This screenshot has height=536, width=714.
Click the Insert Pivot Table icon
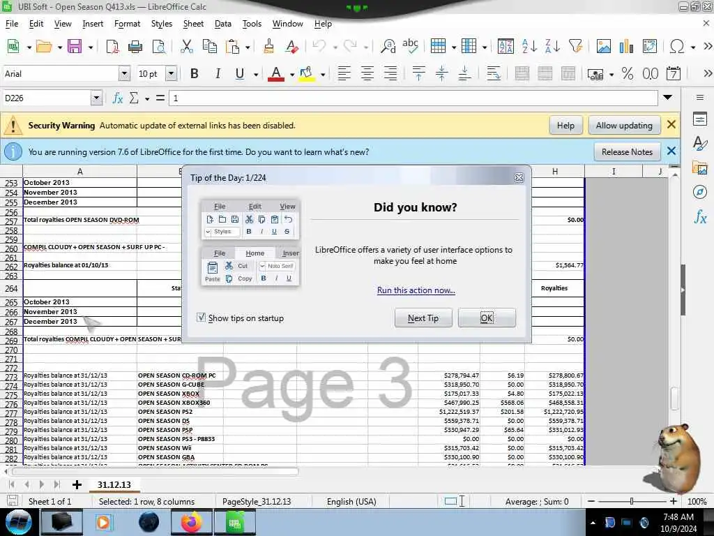coord(650,46)
